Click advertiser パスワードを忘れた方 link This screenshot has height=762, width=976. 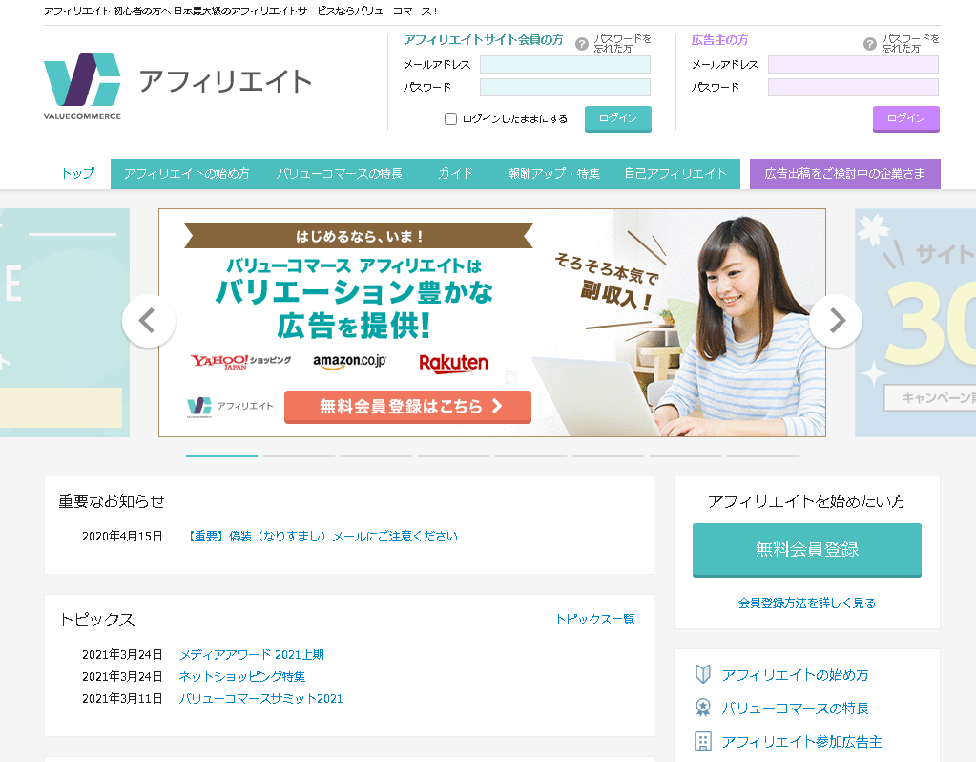[910, 44]
